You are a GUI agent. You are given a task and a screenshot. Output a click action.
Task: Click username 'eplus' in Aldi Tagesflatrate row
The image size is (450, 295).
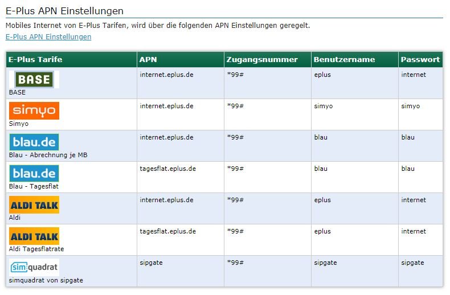click(322, 231)
